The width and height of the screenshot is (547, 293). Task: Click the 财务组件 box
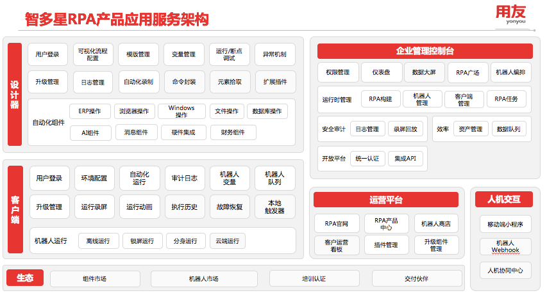coord(233,132)
